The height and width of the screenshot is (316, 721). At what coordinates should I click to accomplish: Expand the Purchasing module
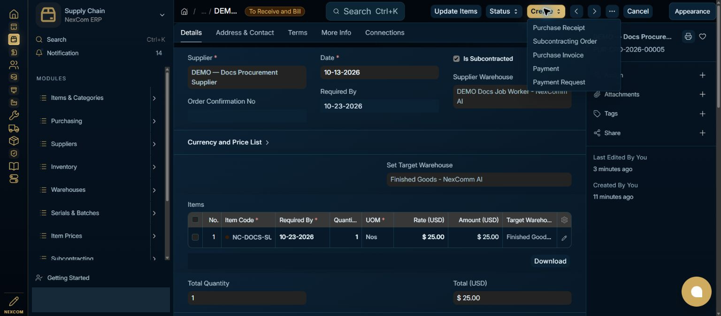[x=154, y=121]
